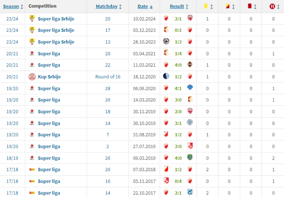Image resolution: width=284 pixels, height=198 pixels.
Task: Open Super liga link for 09.03.2019 match
Action: [x=49, y=158]
